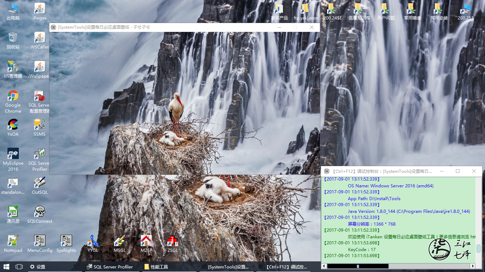Open the MenuConfig desktop shortcut
The height and width of the screenshot is (272, 485).
pos(39,244)
